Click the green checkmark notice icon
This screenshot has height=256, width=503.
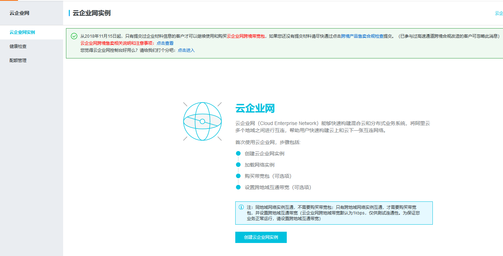74,36
